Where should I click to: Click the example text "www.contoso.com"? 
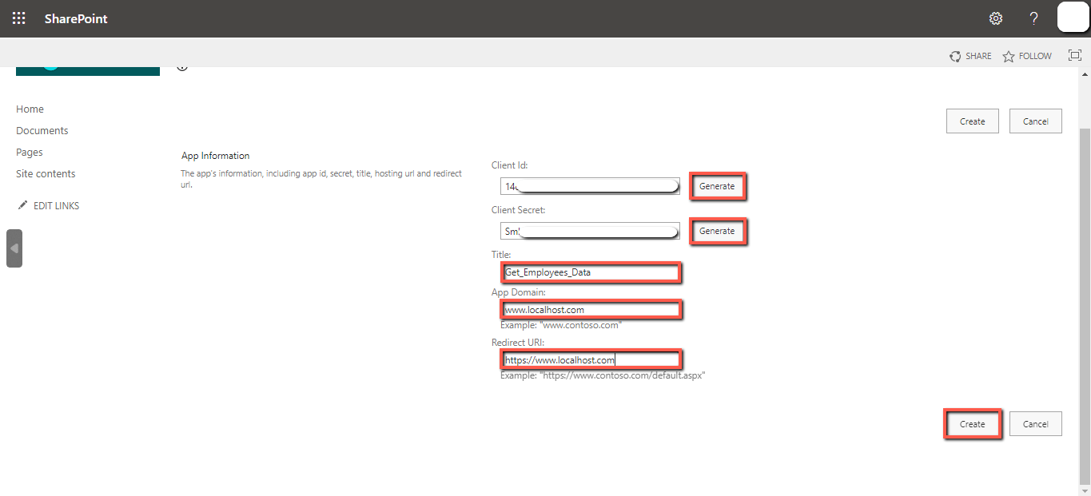(561, 325)
